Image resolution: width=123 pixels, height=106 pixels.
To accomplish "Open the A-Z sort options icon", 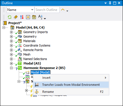I will pos(42,17).
